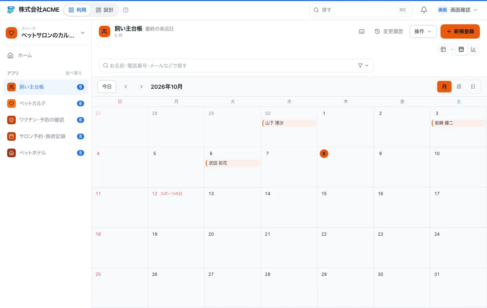The width and height of the screenshot is (487, 308).
Task: Open 山下 理沙 calendar entry
Action: [x=289, y=123]
